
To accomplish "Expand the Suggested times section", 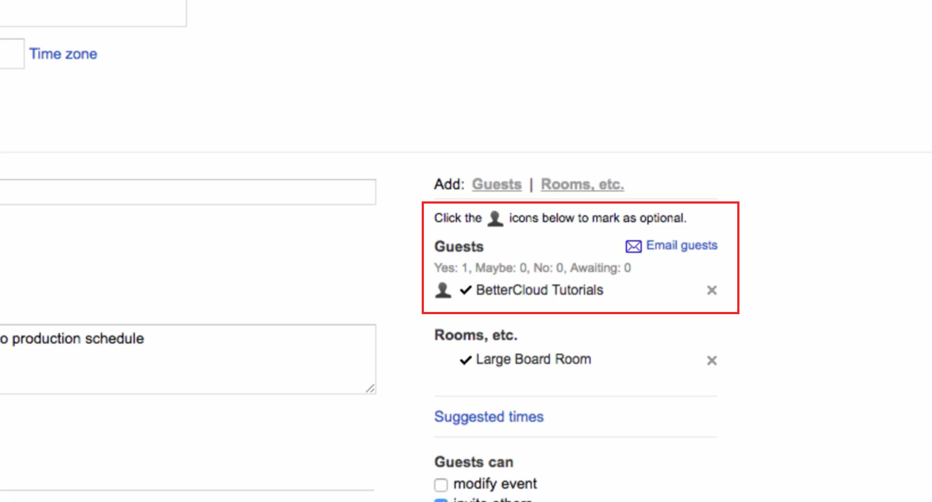I will pos(489,417).
